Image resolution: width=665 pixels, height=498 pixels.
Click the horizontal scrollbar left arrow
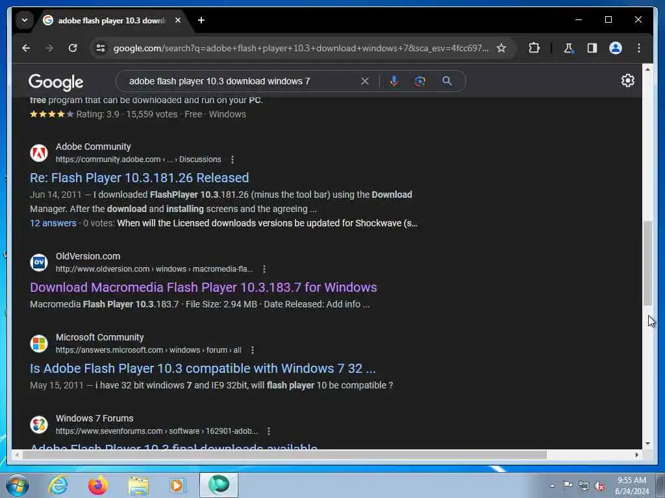click(17, 455)
